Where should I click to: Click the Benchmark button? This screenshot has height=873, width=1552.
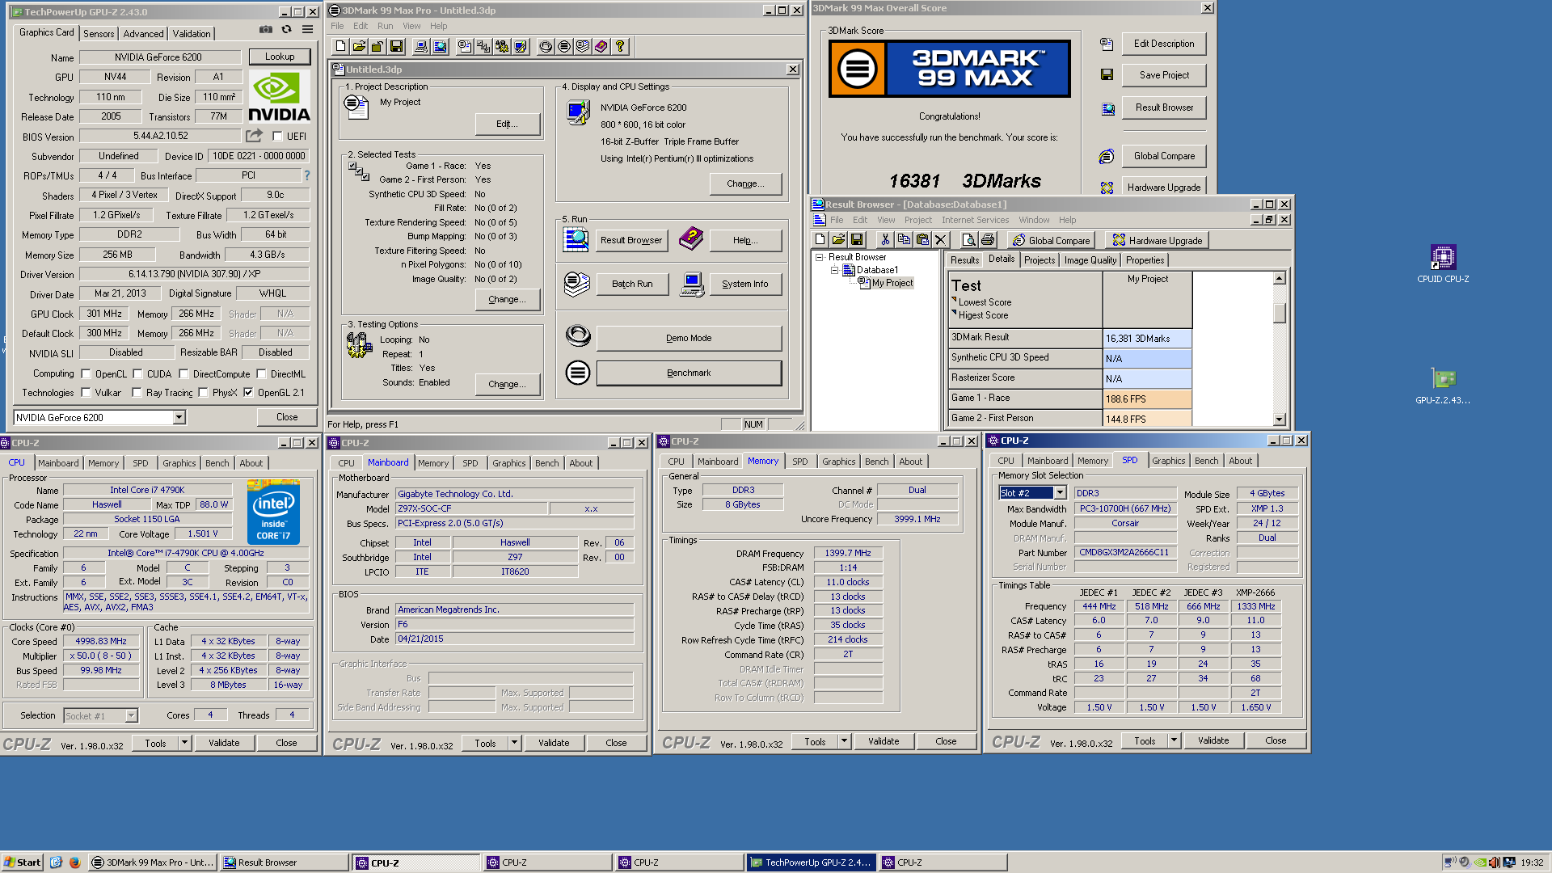point(689,373)
